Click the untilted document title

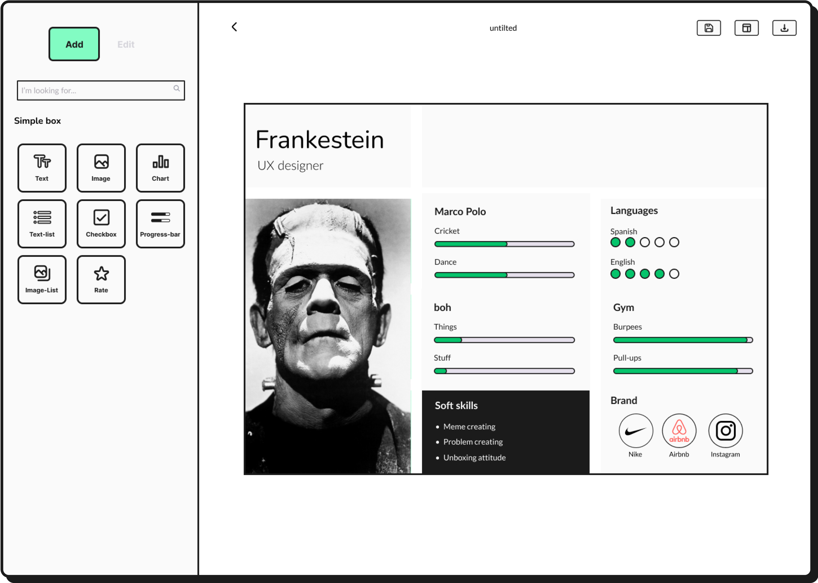click(503, 28)
